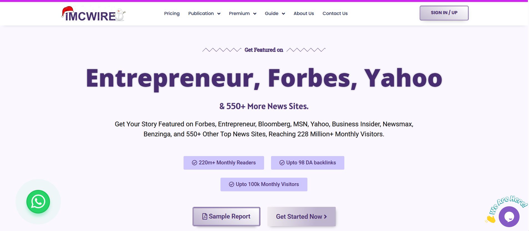Image resolution: width=529 pixels, height=231 pixels.
Task: Click the checkmark icon beside Upto 98 DA backlinks
Action: [x=282, y=163]
